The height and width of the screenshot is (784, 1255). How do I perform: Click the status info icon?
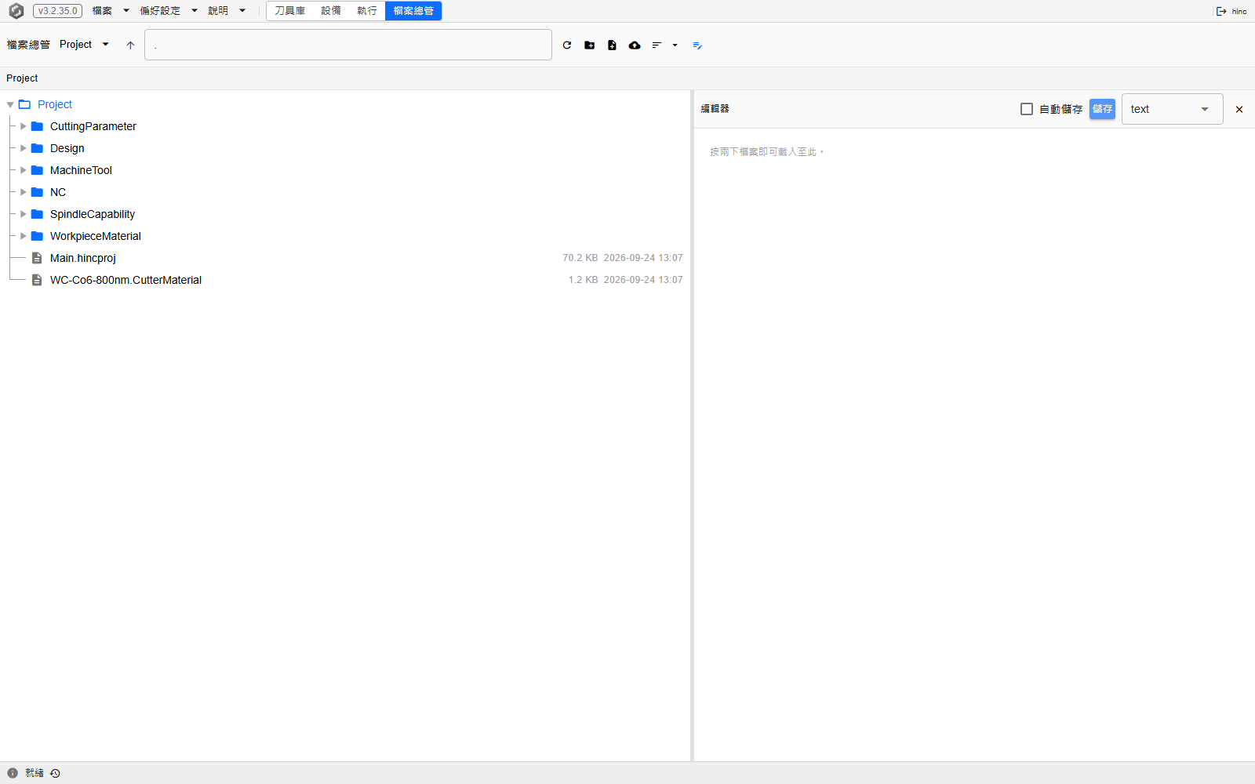13,773
